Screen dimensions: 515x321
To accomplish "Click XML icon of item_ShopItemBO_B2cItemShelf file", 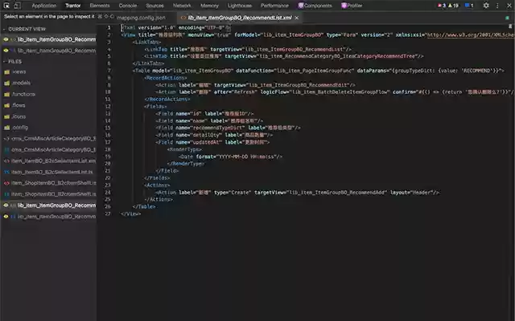I will click(6, 184).
